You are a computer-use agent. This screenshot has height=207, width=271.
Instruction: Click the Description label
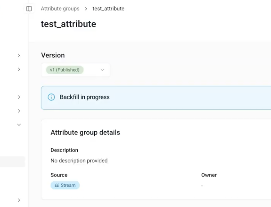[x=64, y=150]
